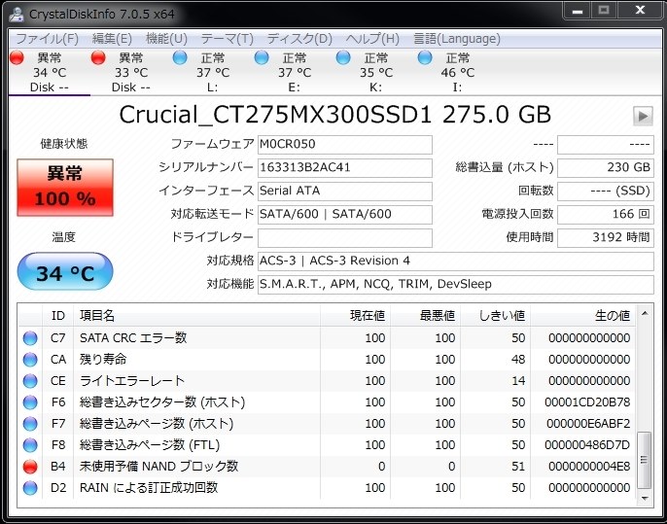Click the インターフェース field Serial ATA
Image resolution: width=667 pixels, height=524 pixels.
point(345,192)
